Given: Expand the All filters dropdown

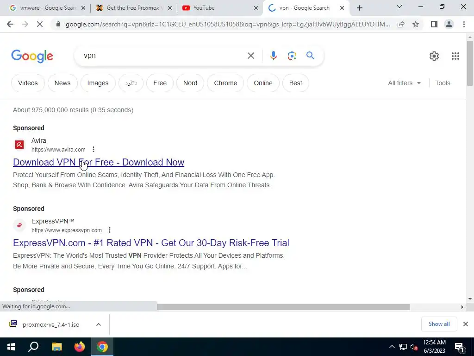Looking at the screenshot, I should (x=404, y=83).
